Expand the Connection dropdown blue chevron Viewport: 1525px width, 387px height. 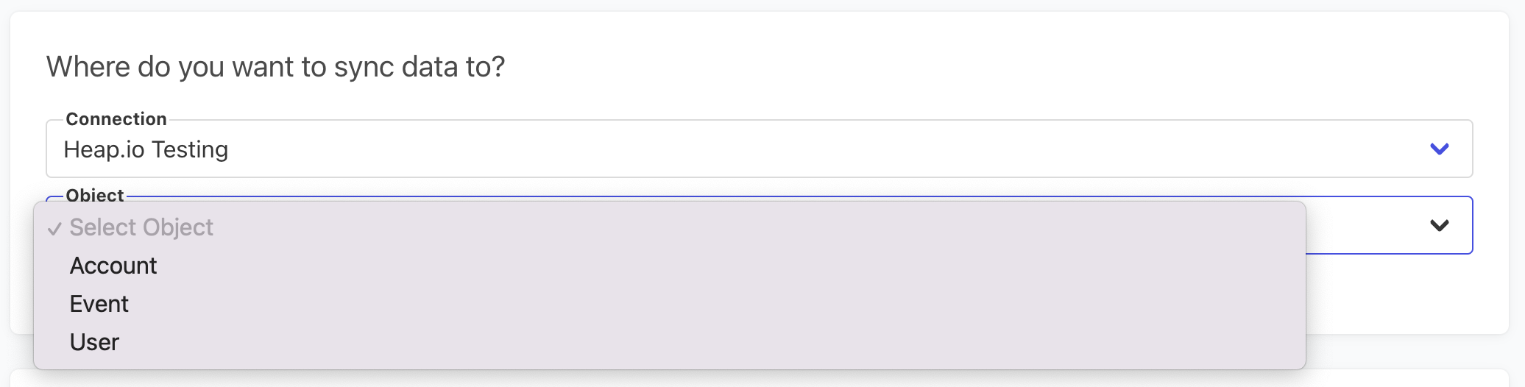[1439, 149]
